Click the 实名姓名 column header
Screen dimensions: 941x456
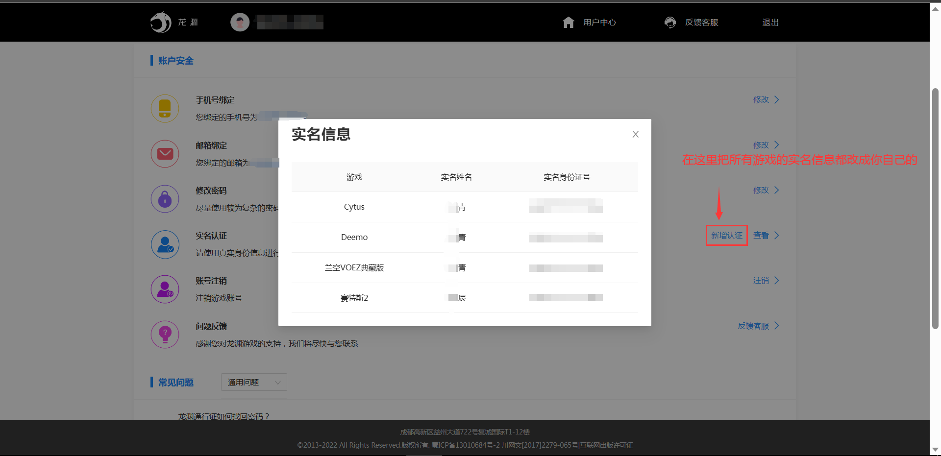(x=456, y=177)
